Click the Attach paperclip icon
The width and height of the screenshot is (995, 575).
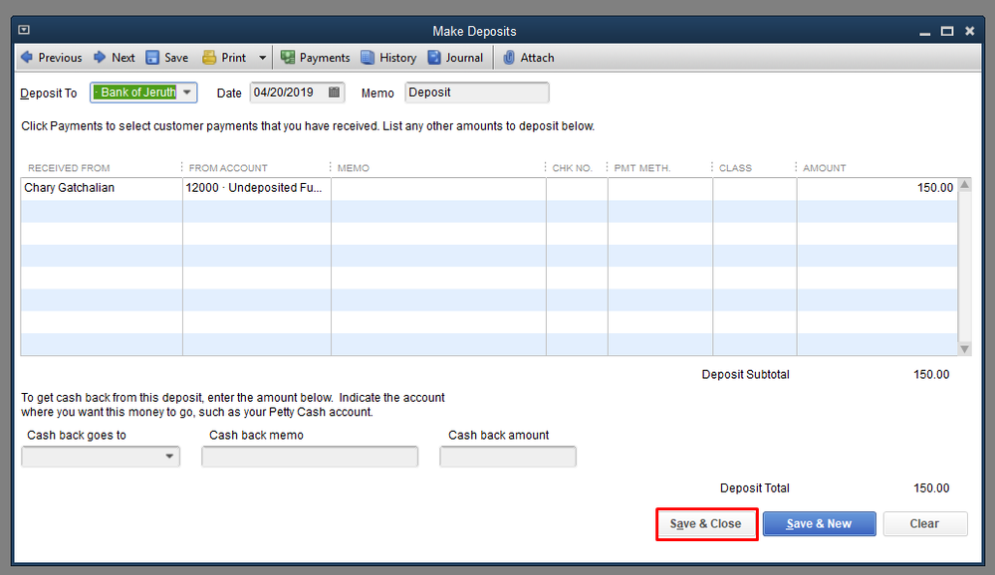pyautogui.click(x=508, y=57)
